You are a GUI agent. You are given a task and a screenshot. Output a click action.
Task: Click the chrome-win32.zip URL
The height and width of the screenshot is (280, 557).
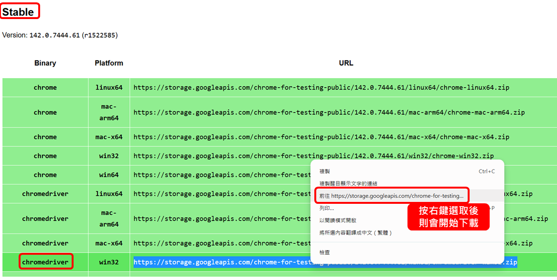pyautogui.click(x=313, y=156)
